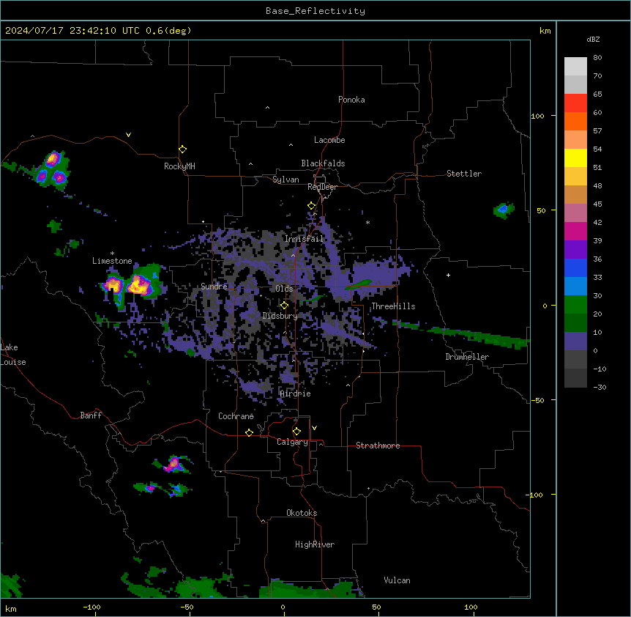Click the small storm echo south of Stettler
Viewport: 631px width, 617px height.
[504, 210]
